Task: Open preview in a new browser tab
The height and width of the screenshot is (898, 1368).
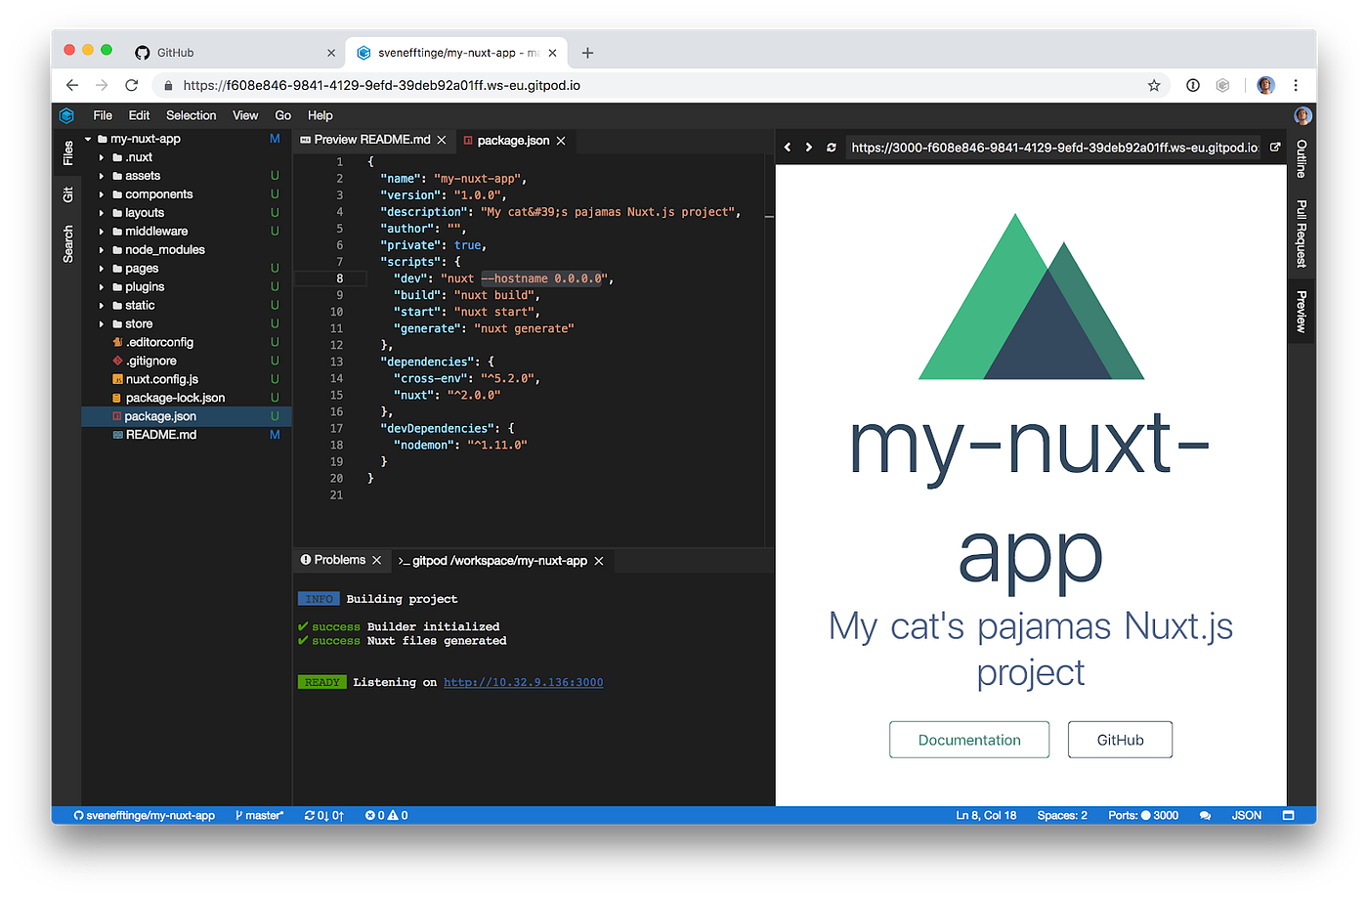Action: pos(1273,147)
